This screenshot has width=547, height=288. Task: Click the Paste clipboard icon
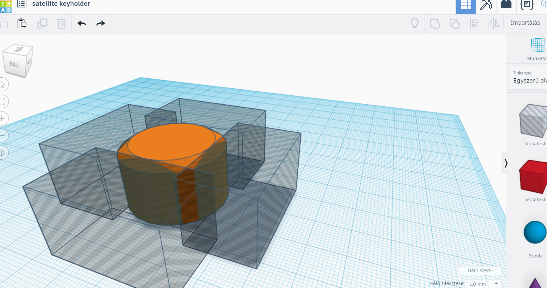[x=22, y=24]
